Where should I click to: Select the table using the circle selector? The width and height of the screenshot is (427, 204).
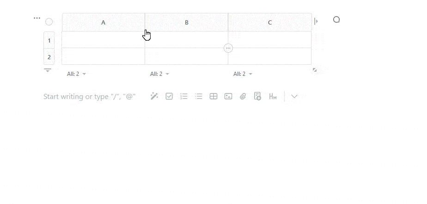49,22
